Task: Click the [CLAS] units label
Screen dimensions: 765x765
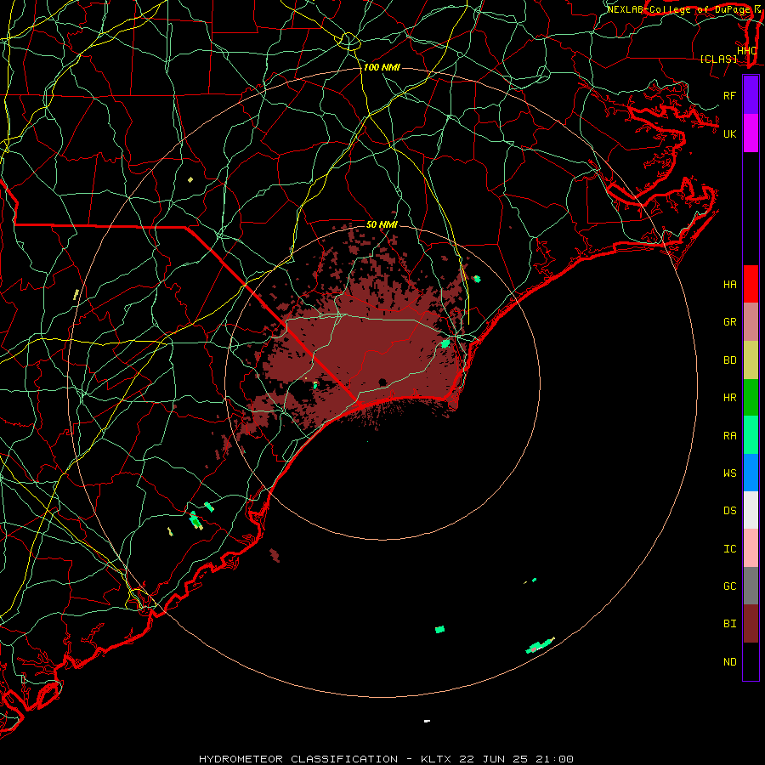Action: pyautogui.click(x=718, y=59)
